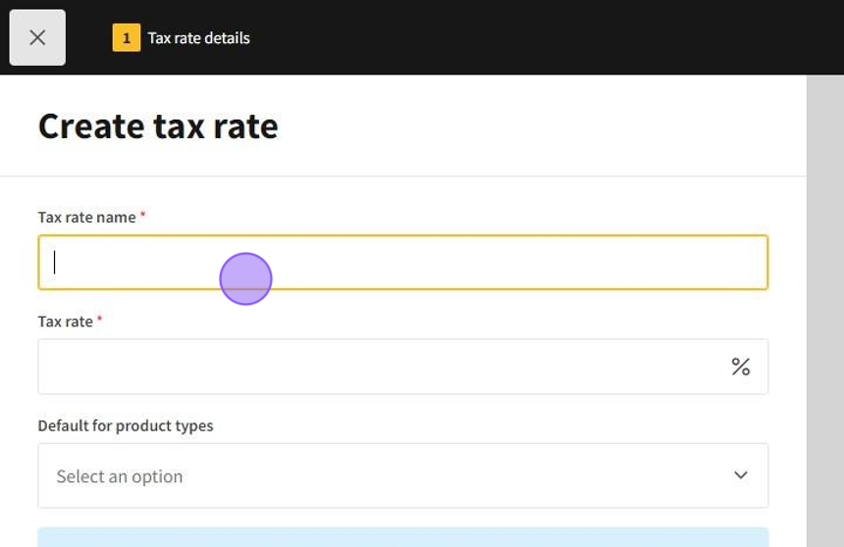
Task: Expand the product types chevron arrow
Action: point(740,475)
